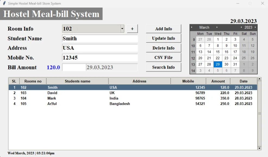Click table scrollbar up arrow
Image resolution: width=268 pixels, height=157 pixels.
(260, 79)
